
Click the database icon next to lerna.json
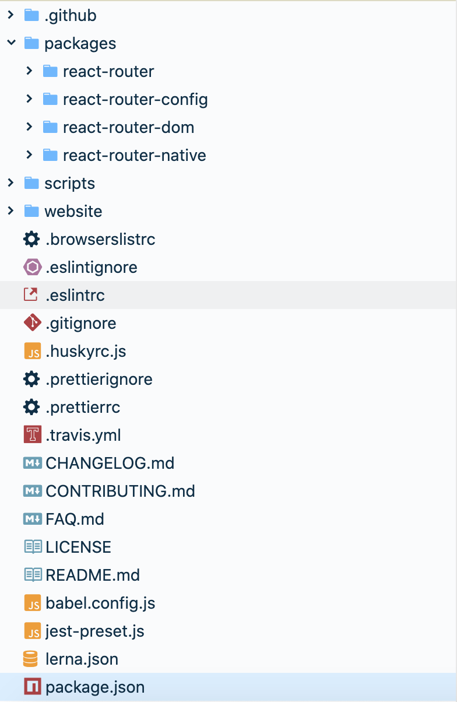31,659
